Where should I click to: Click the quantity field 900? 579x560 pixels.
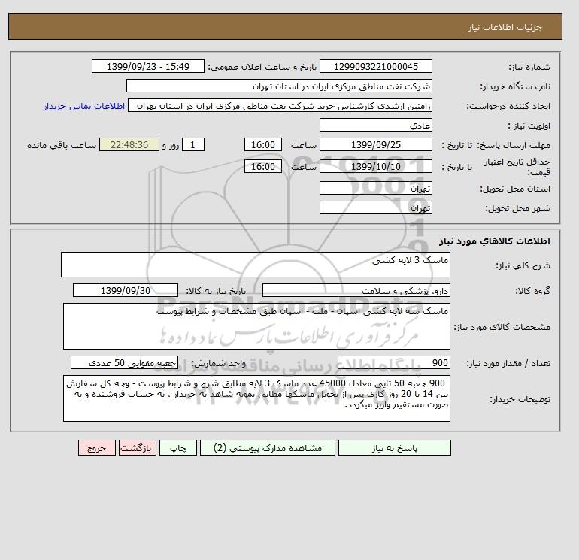point(393,362)
